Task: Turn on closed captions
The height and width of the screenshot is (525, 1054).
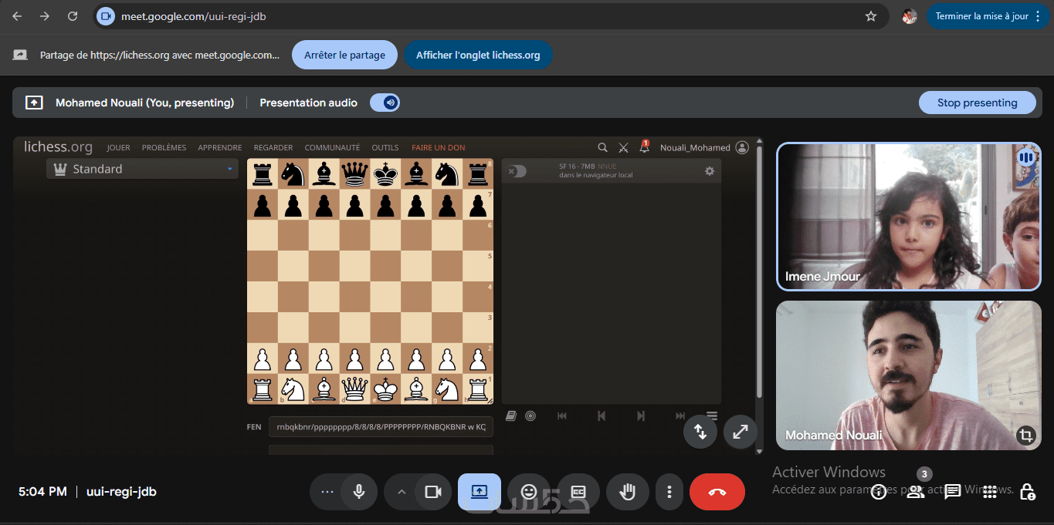Action: (578, 492)
